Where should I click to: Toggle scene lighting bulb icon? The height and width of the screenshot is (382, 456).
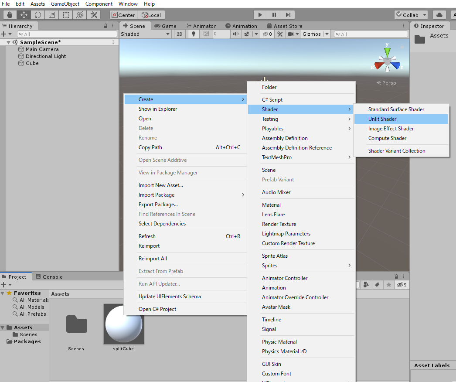(x=194, y=34)
